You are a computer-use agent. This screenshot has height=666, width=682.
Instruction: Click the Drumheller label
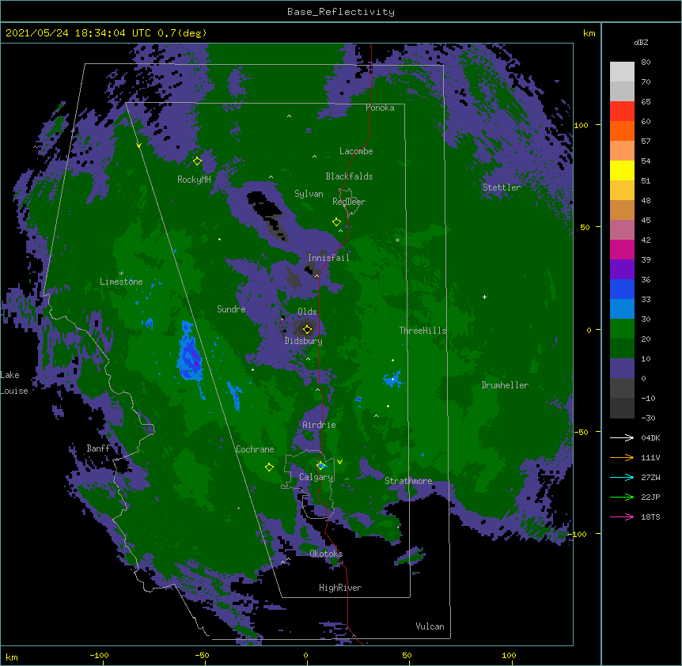pyautogui.click(x=505, y=385)
